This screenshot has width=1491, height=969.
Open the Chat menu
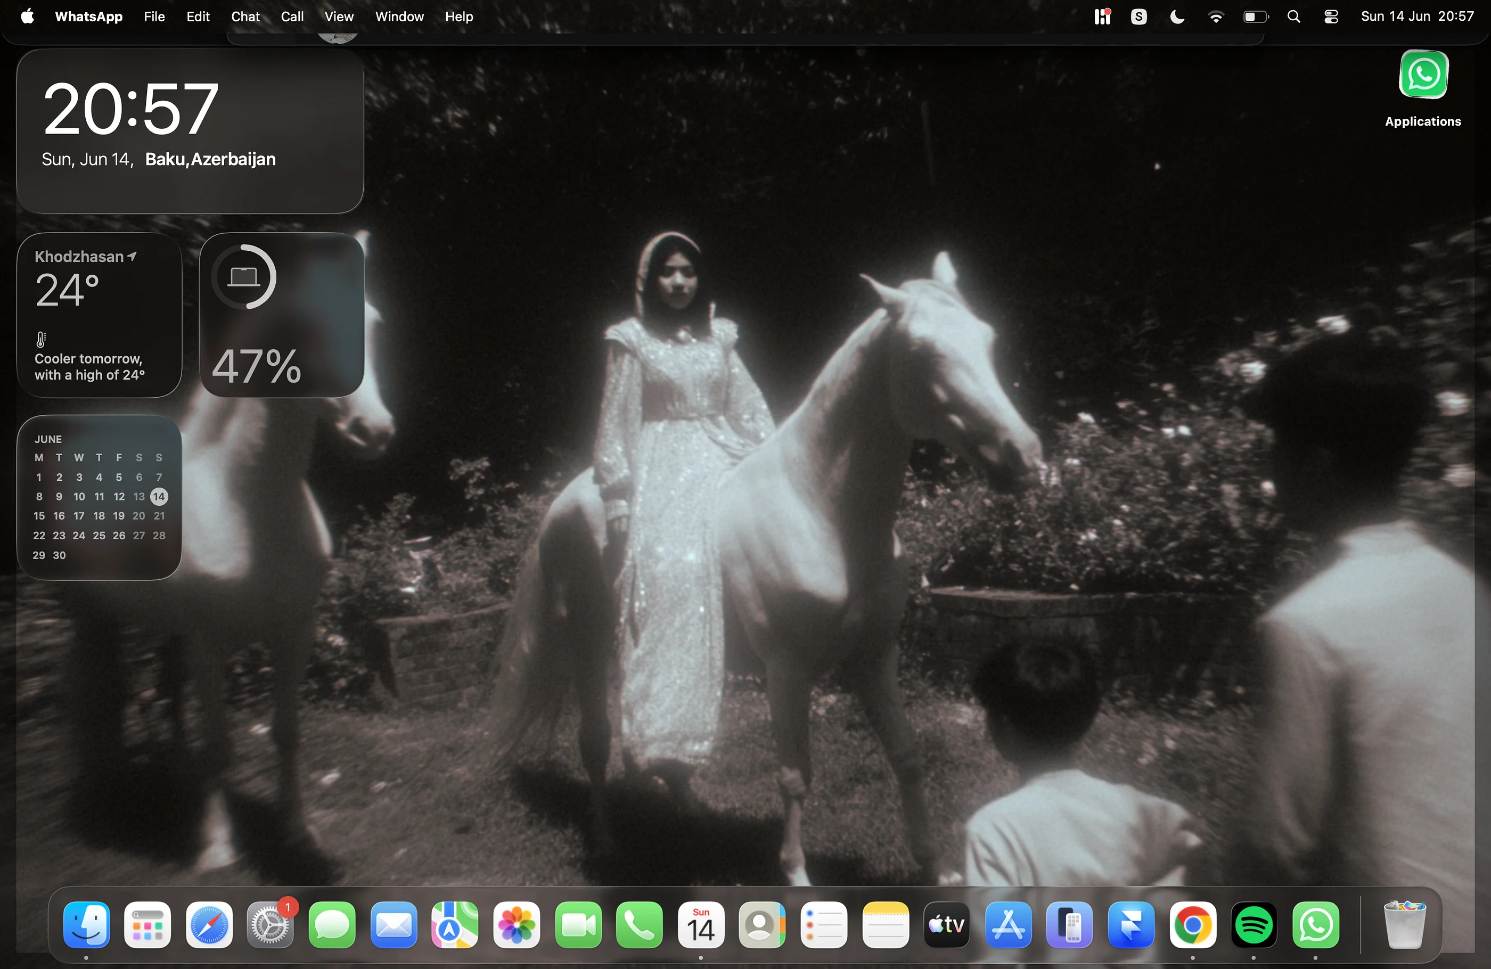tap(245, 17)
